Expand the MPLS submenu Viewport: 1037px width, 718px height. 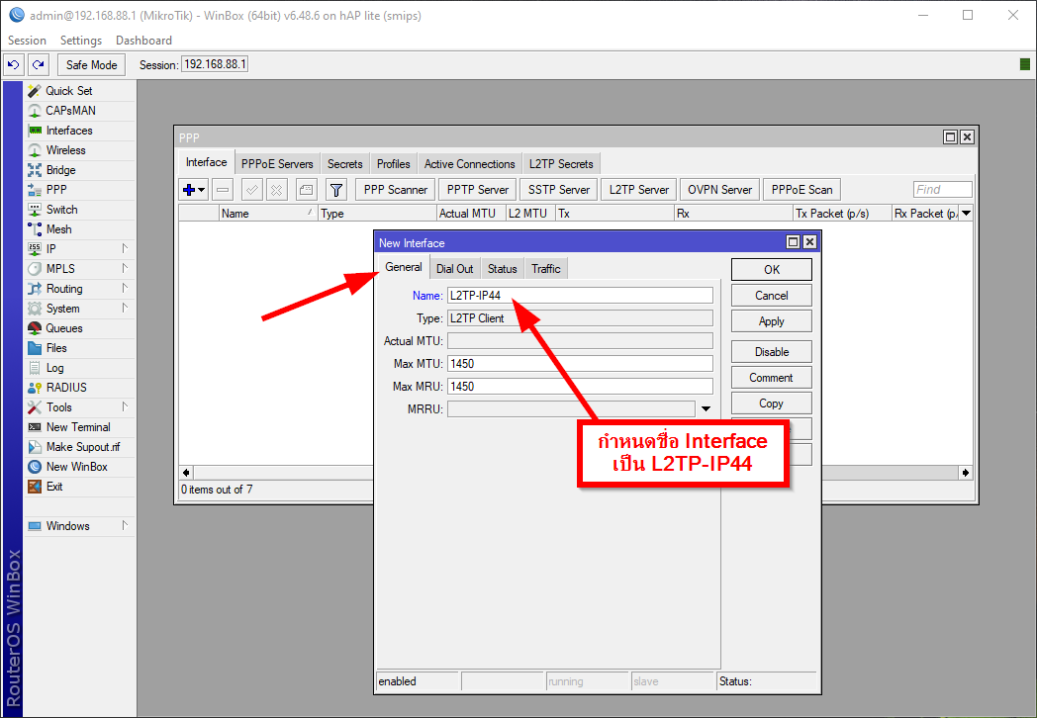click(x=125, y=268)
